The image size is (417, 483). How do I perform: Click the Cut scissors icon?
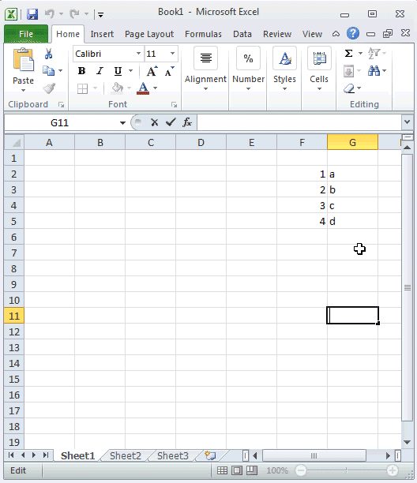[x=48, y=54]
